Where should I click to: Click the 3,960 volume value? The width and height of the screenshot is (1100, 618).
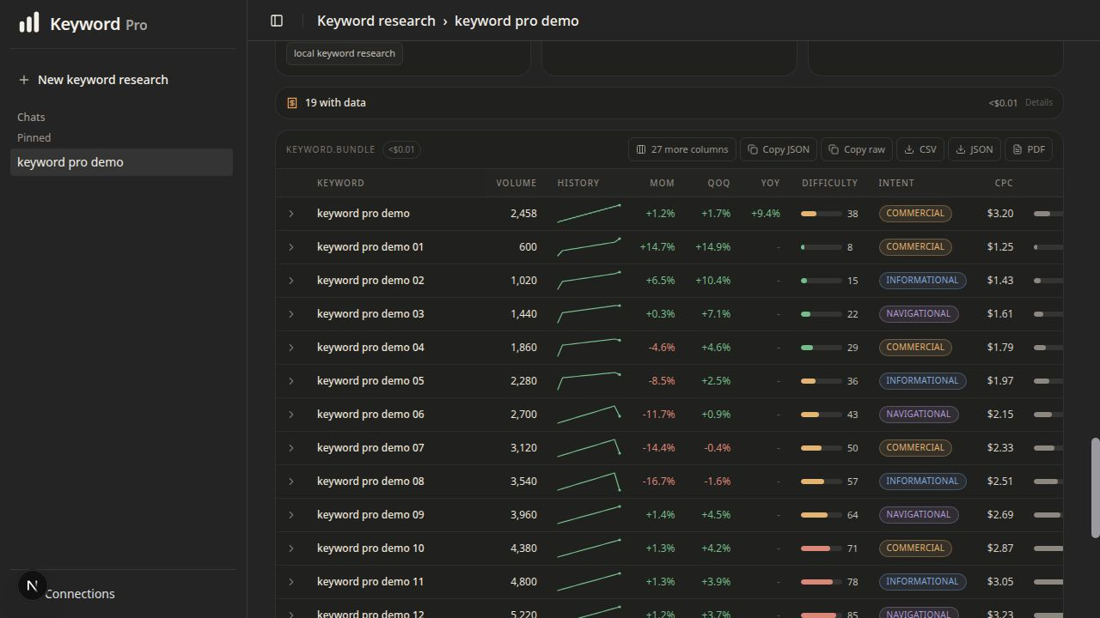[523, 515]
